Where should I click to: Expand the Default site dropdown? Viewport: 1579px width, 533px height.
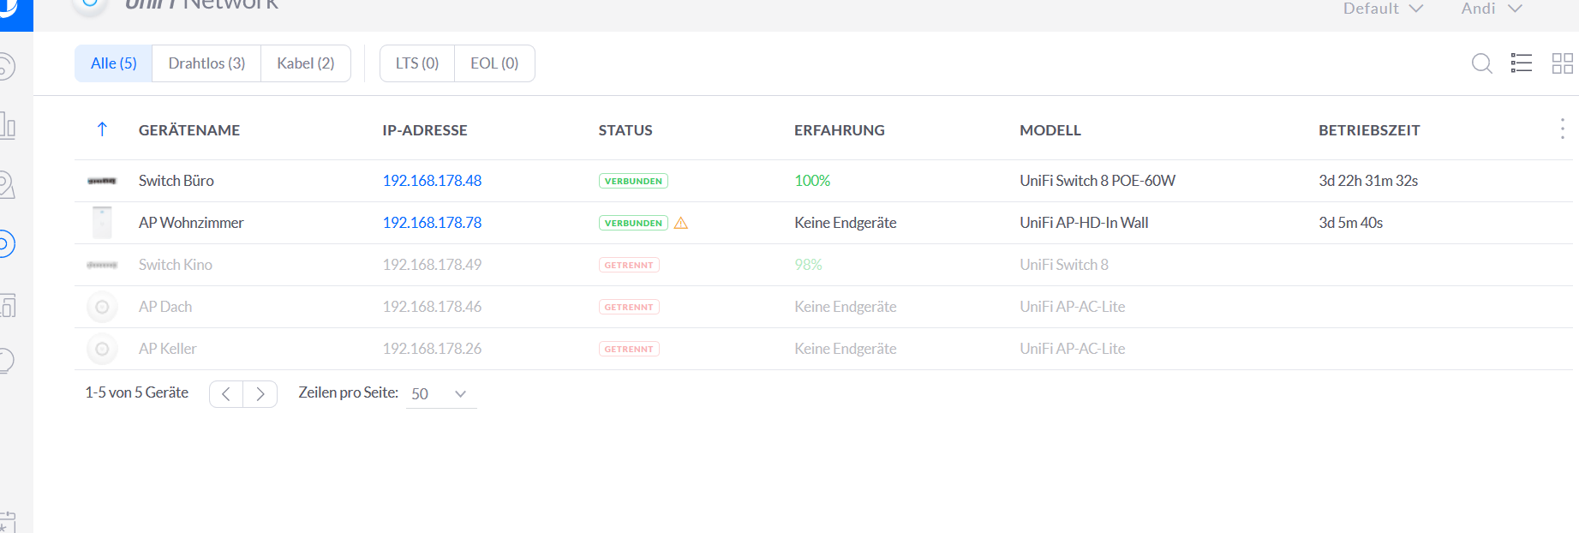point(1383,9)
